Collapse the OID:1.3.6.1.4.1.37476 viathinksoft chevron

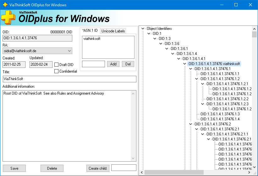(184, 64)
